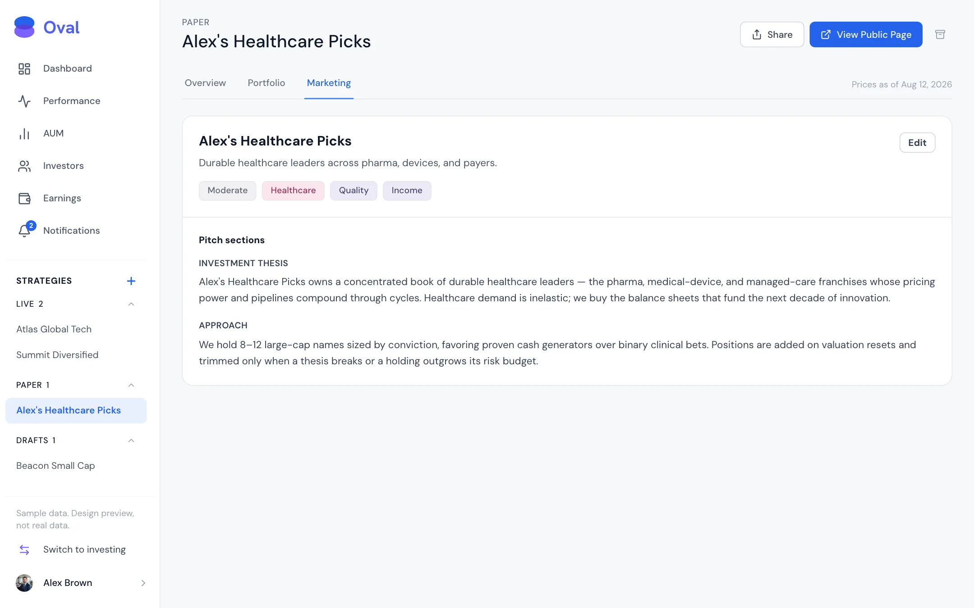The width and height of the screenshot is (974, 608).
Task: Collapse the PAPER strategies group
Action: 131,385
